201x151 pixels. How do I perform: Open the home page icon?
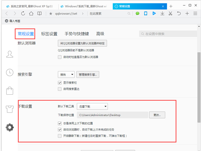point(31,13)
